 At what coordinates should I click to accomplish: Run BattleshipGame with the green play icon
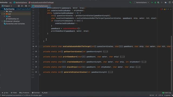[152, 2]
